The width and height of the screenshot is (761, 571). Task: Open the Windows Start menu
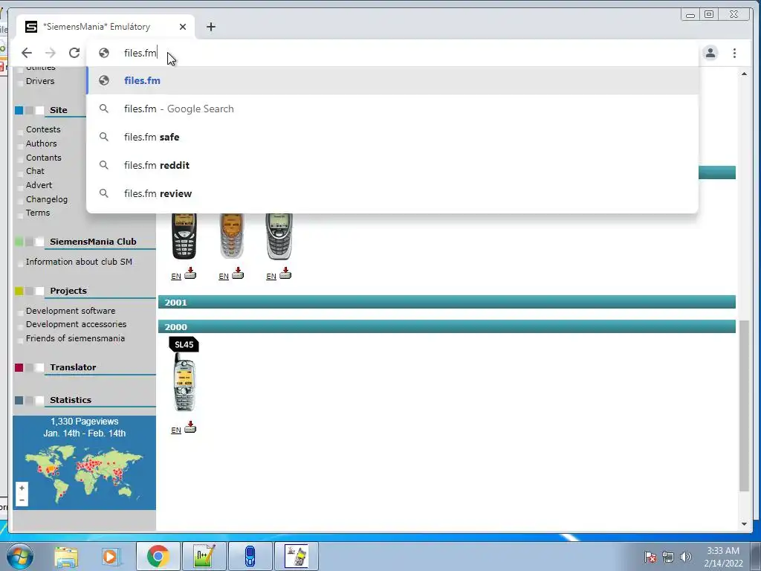pos(20,556)
